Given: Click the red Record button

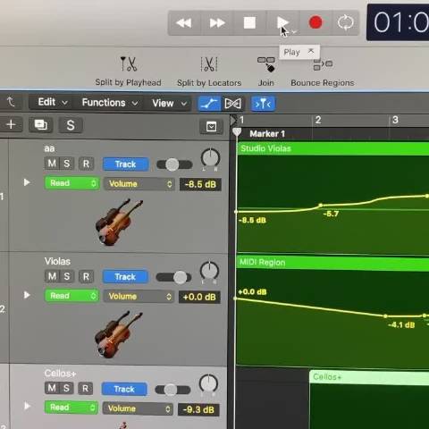Looking at the screenshot, I should pyautogui.click(x=315, y=22).
